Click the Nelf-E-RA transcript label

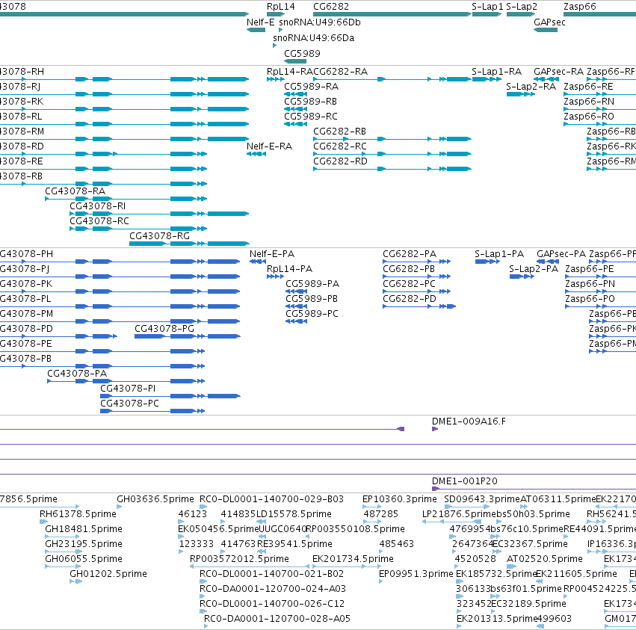click(x=269, y=146)
